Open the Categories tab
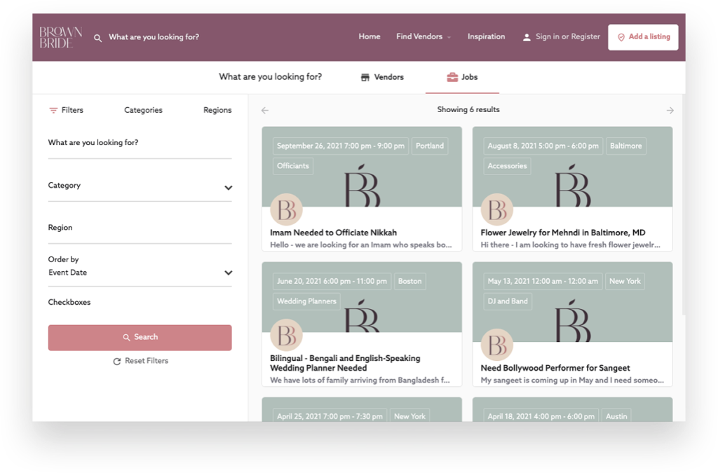The image size is (718, 473). pyautogui.click(x=143, y=110)
